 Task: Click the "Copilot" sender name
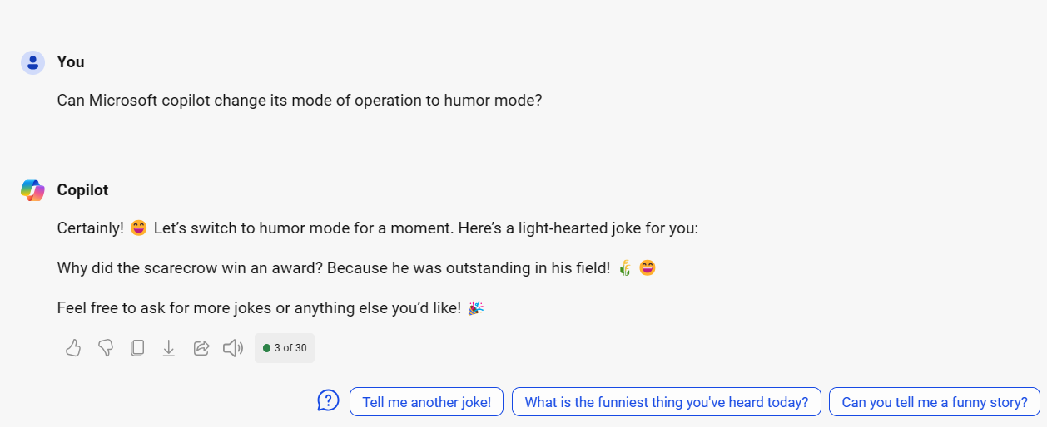(x=83, y=190)
